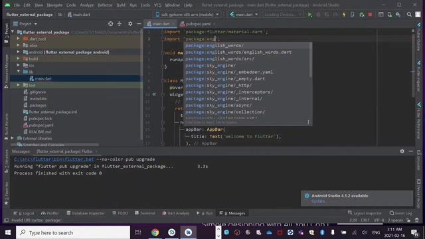Click the Flutter Hot Reload lightning icon
This screenshot has height=239, width=425.
coord(344,15)
